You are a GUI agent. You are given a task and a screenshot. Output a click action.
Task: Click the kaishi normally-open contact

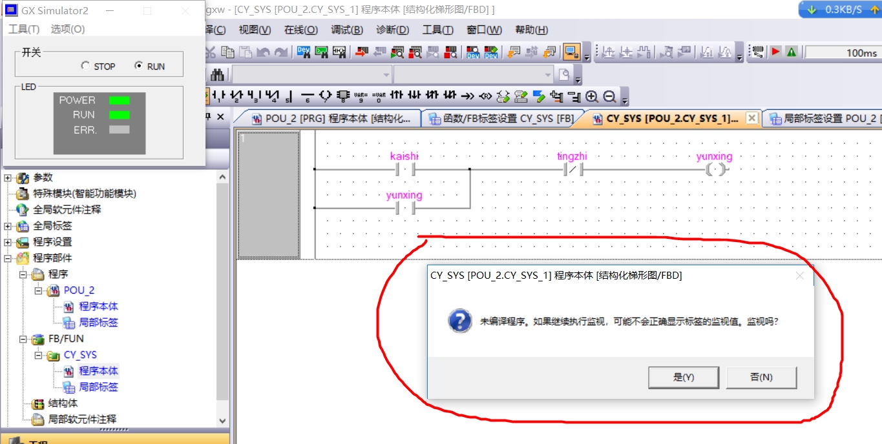404,170
